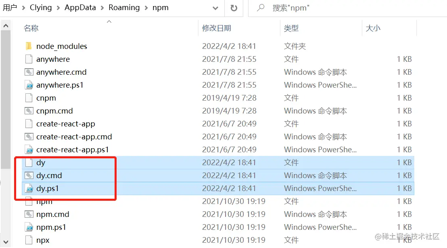Click the create-react-app blank file icon

(29, 124)
